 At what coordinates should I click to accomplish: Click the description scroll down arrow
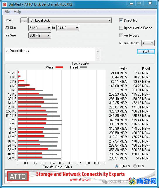tap(98, 58)
